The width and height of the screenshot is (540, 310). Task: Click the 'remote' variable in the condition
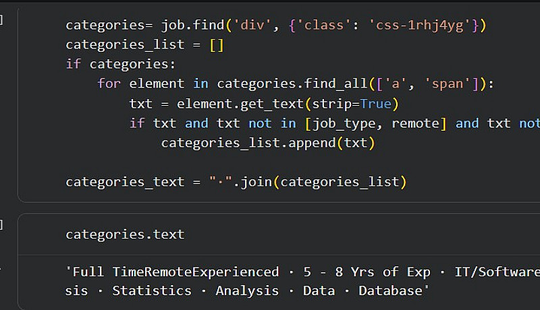tap(415, 123)
